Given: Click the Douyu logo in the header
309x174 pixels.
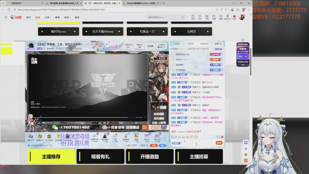Looking at the screenshot, I should (x=16, y=17).
